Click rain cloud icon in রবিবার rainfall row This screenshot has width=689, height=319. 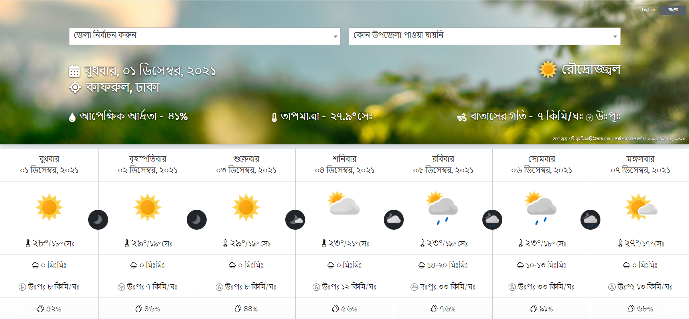[x=422, y=265]
